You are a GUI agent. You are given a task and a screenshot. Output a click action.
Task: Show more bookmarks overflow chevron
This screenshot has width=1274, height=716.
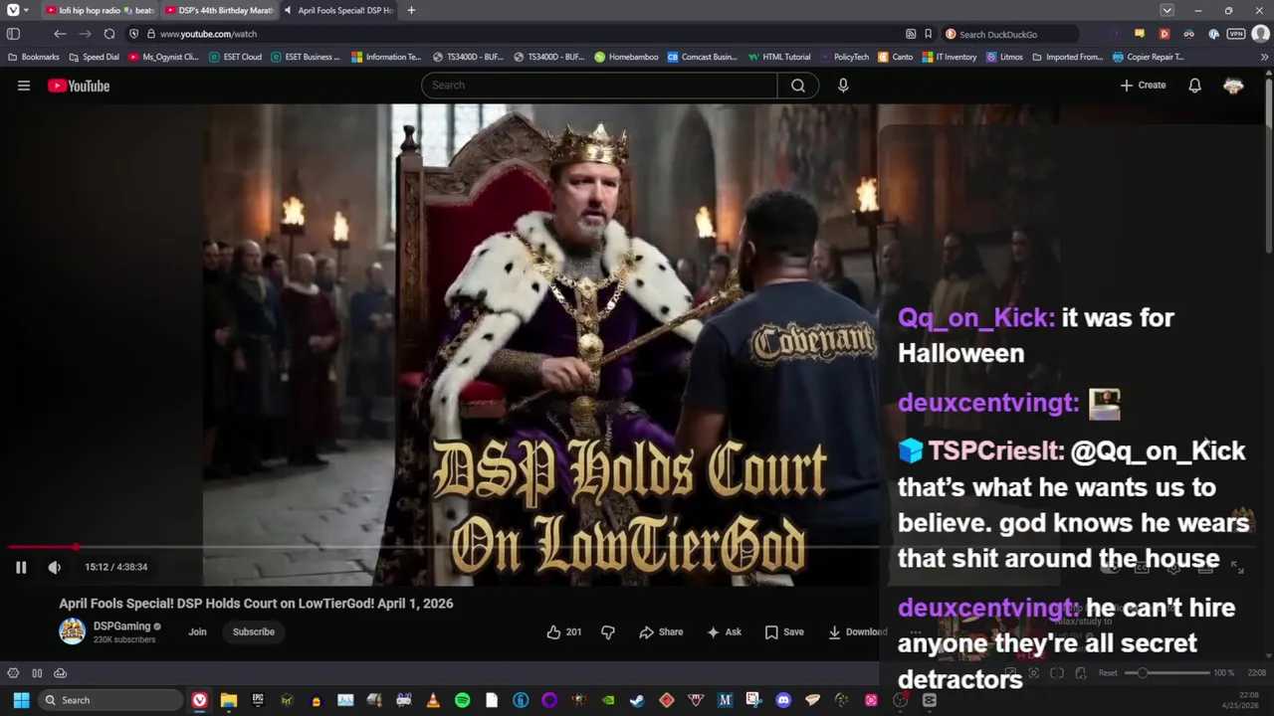1265,57
